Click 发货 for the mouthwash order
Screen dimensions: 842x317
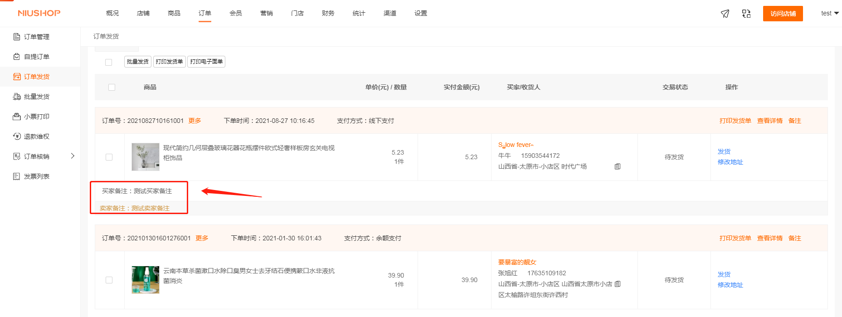[724, 274]
